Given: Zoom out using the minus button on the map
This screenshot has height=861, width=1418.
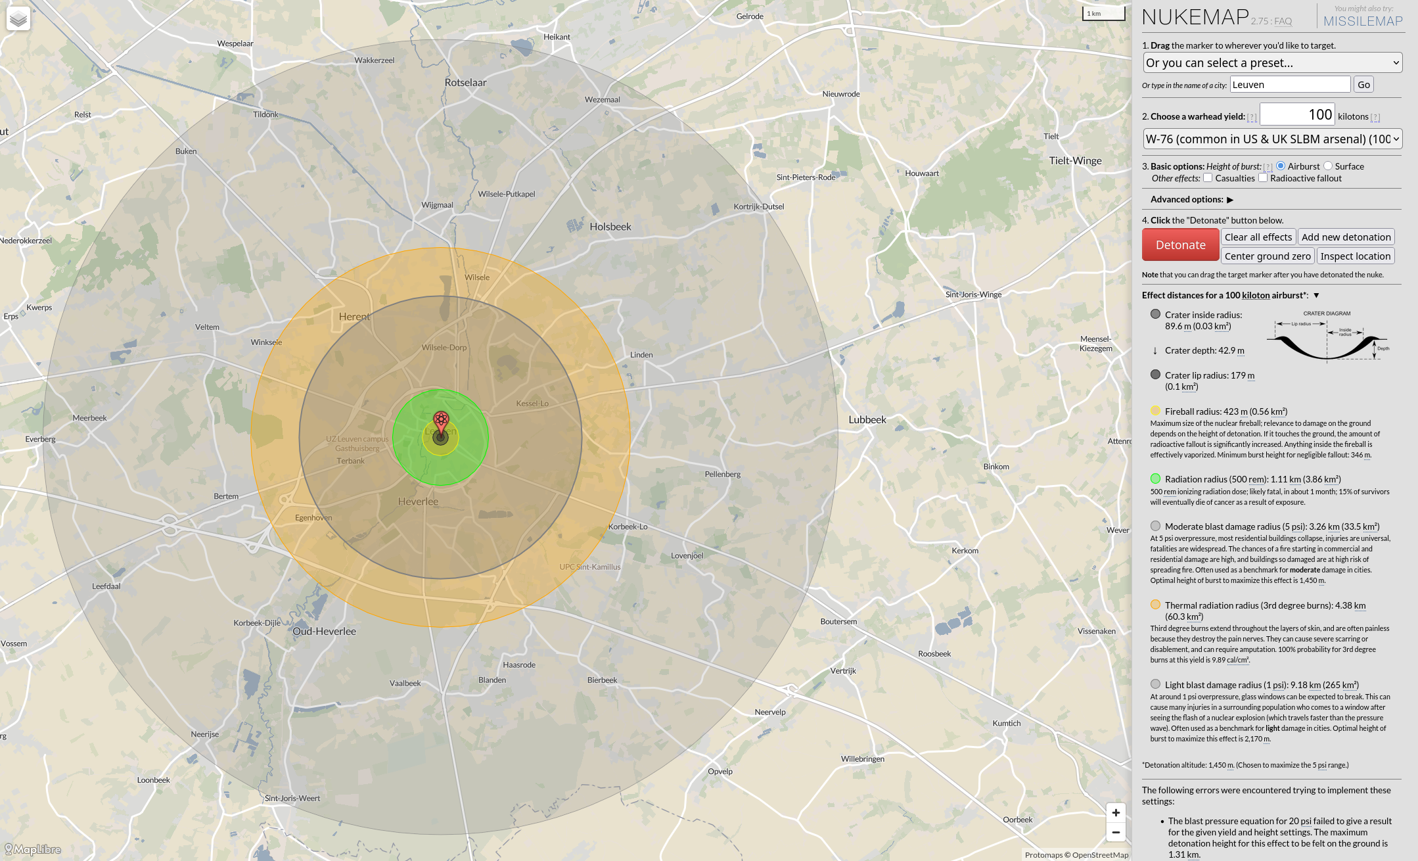Looking at the screenshot, I should [1116, 832].
